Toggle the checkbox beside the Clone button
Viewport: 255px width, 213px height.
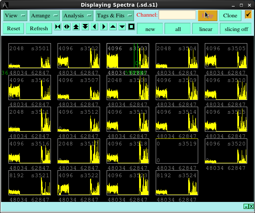point(248,15)
